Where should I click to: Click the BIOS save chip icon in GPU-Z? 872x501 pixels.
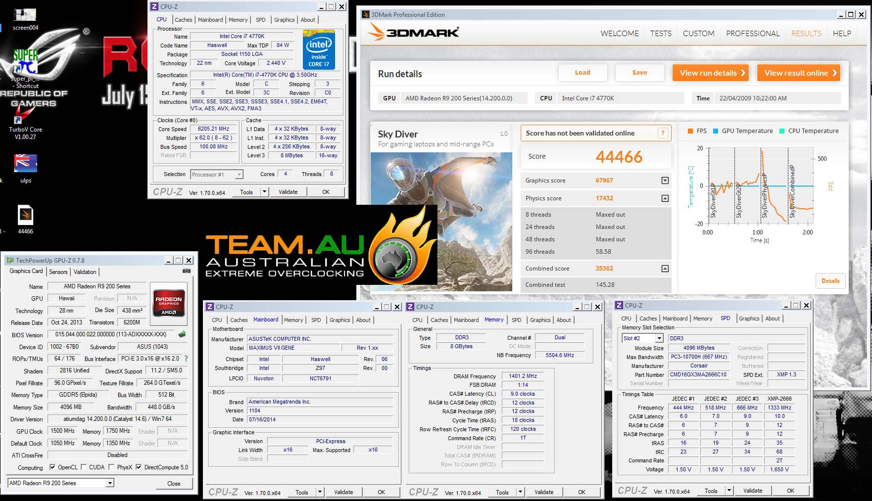182,334
